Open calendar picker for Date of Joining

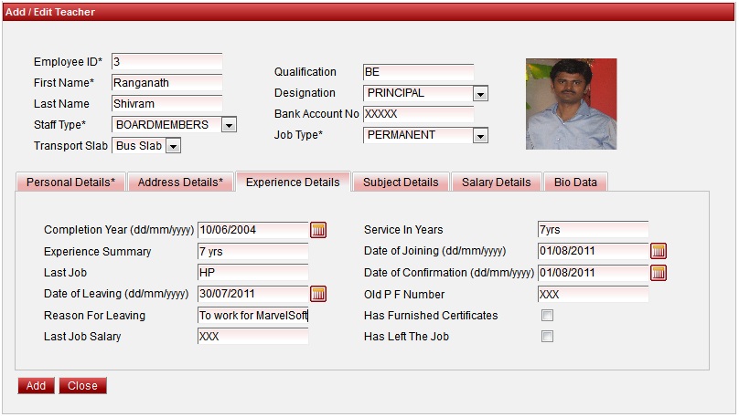coord(659,251)
